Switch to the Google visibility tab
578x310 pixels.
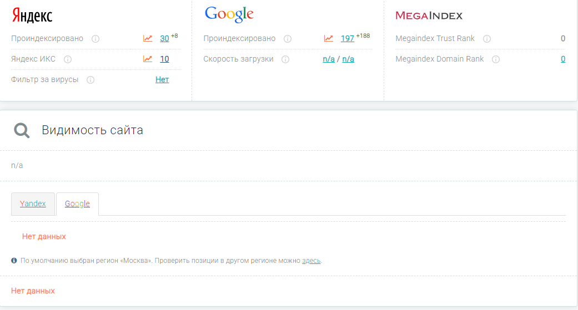(x=77, y=204)
